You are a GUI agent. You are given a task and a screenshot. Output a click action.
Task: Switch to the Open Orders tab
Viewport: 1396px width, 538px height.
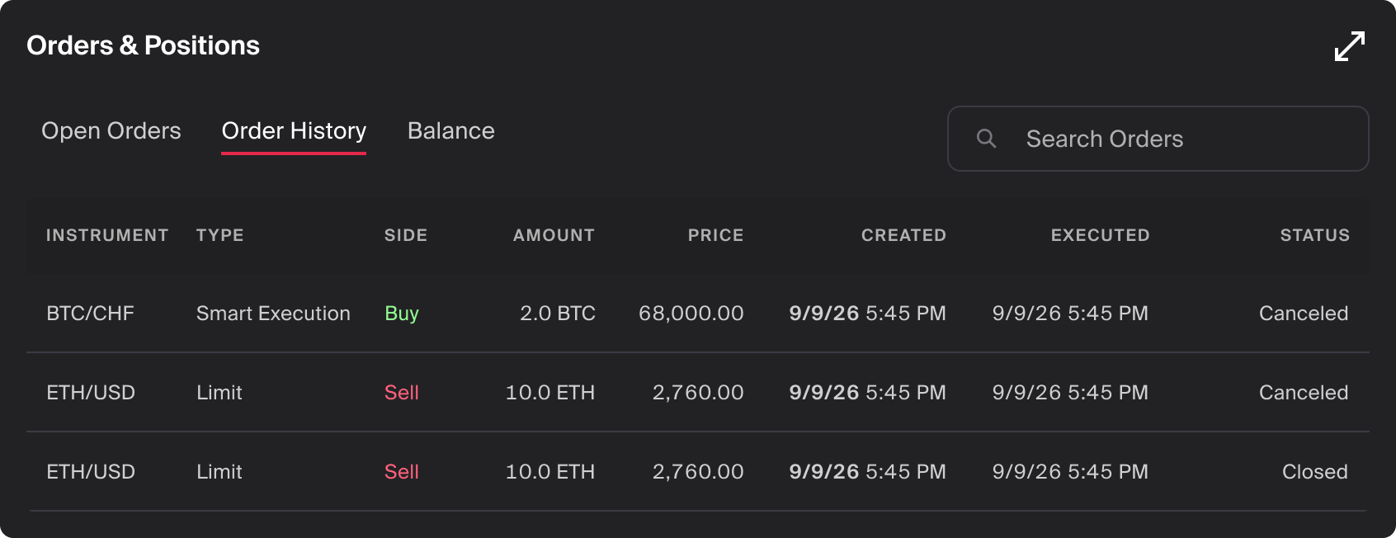(111, 131)
